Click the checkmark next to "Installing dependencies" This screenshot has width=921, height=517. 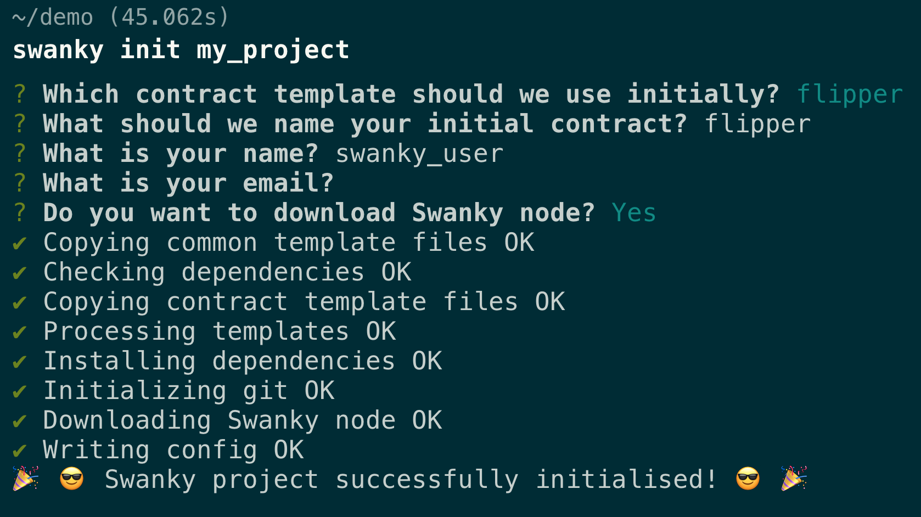click(x=20, y=362)
